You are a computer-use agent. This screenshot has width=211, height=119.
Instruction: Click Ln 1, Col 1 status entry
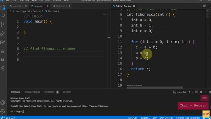tap(133, 118)
